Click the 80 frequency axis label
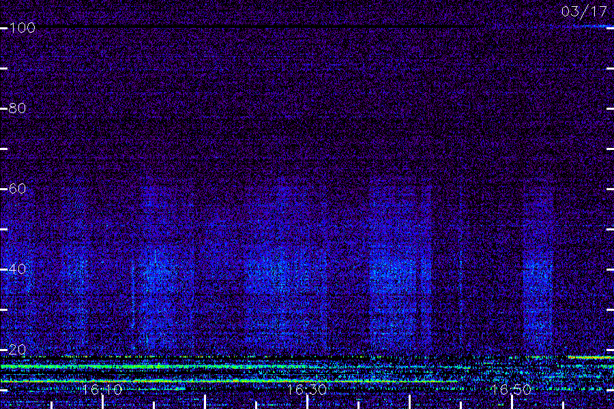The image size is (614, 409). point(17,108)
